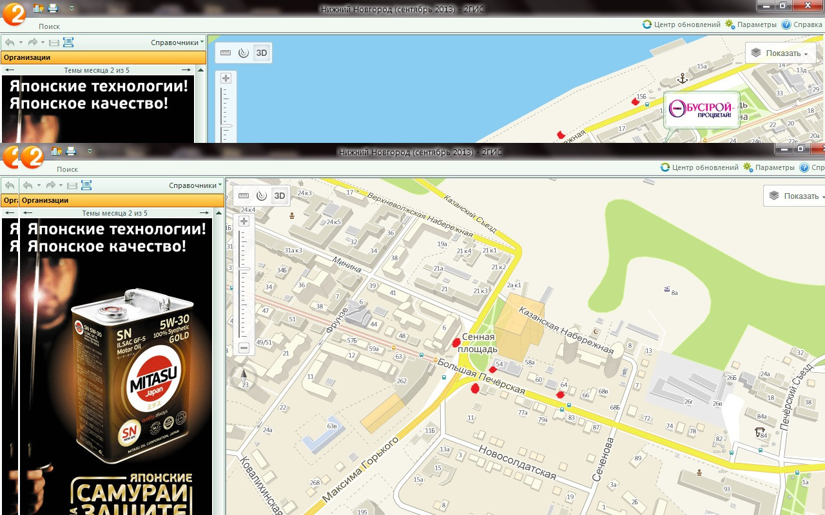
Task: Zoom in with the plus button on back map
Action: pyautogui.click(x=226, y=79)
